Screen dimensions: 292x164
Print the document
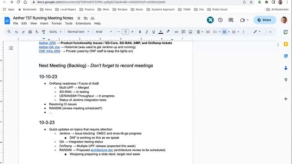point(30,32)
